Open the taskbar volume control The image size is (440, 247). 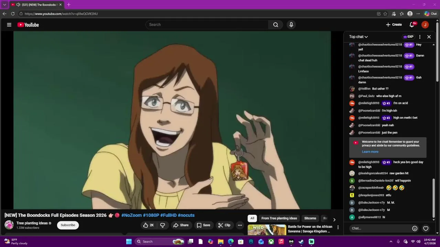[418, 242]
